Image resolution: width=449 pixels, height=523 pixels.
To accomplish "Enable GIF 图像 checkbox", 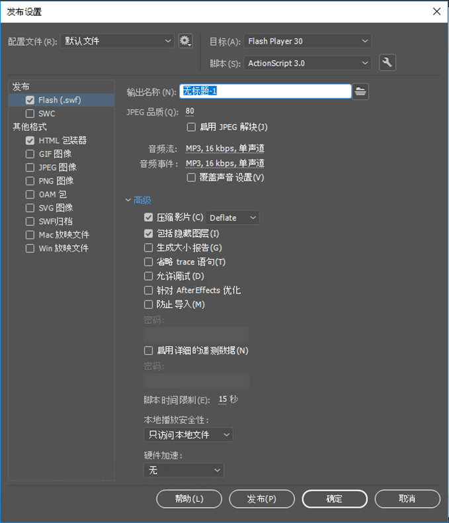I will 30,154.
